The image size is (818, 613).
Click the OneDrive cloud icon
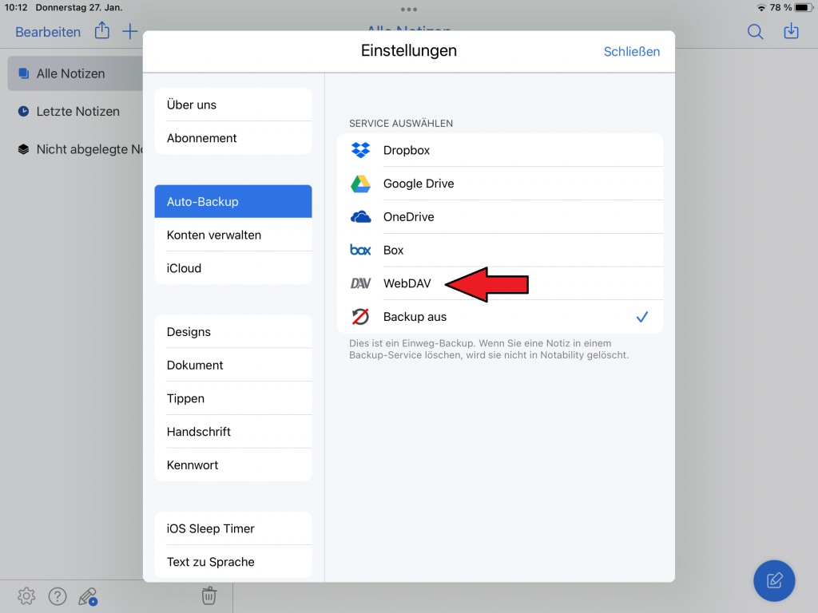[x=360, y=217]
